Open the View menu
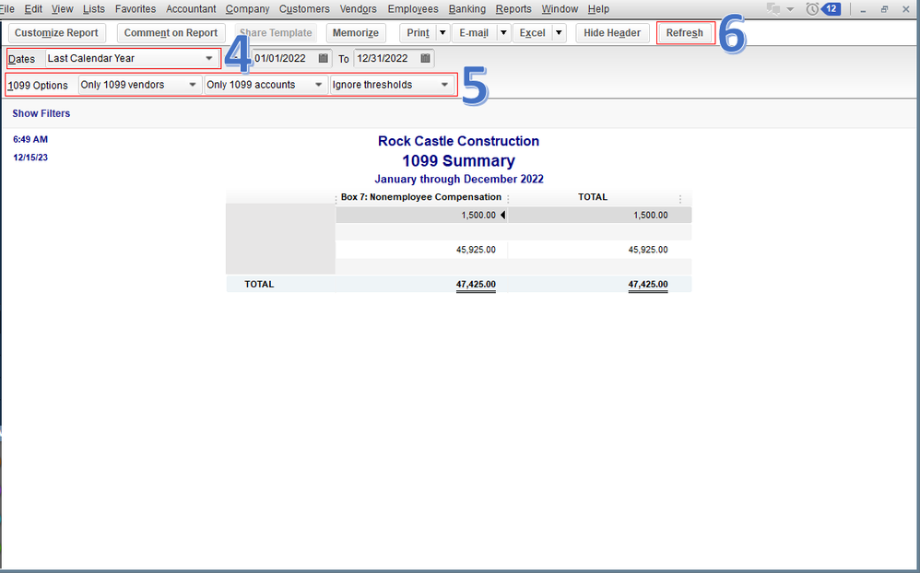Screen dimensions: 920x573 click(x=62, y=9)
